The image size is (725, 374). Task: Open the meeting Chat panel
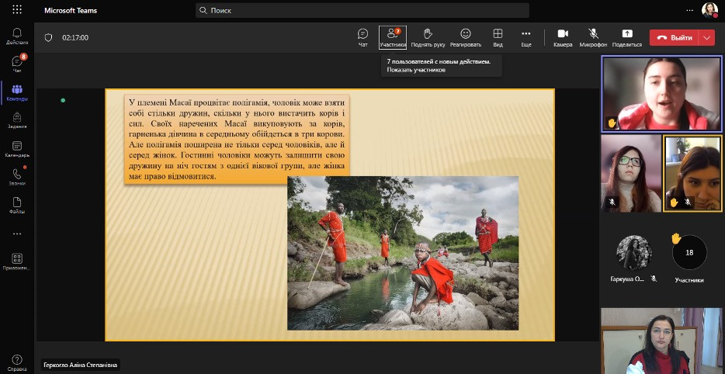[362, 36]
